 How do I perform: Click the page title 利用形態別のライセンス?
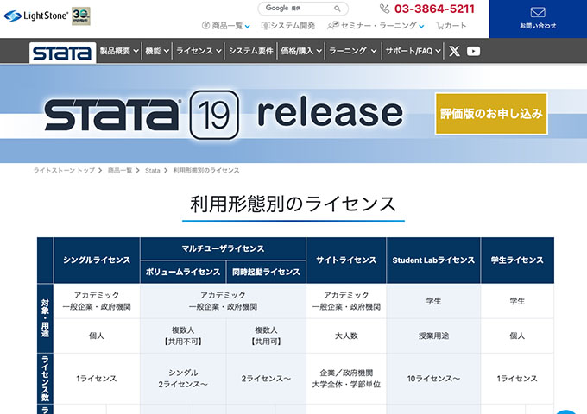pyautogui.click(x=293, y=204)
